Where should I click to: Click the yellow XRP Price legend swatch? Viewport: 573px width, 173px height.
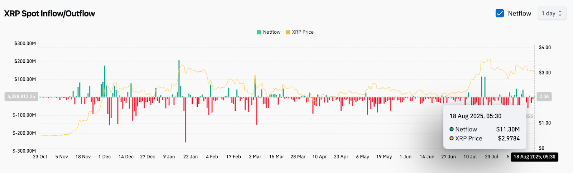coord(288,32)
